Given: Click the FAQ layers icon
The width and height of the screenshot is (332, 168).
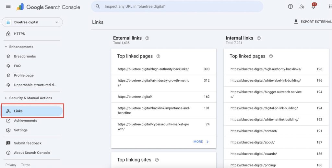Looking at the screenshot, I should [x=8, y=66].
